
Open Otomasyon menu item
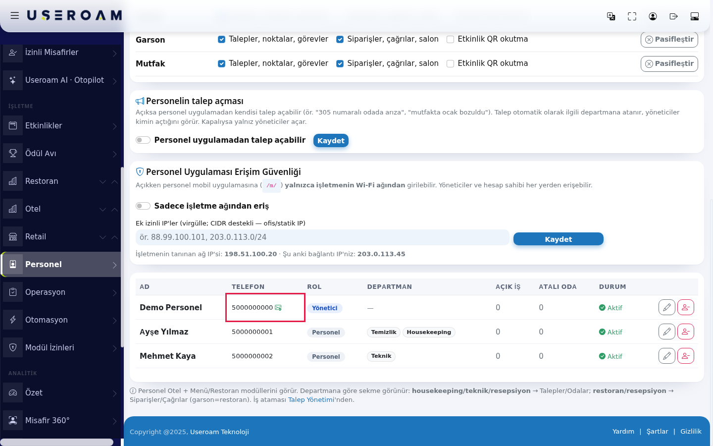click(x=61, y=320)
